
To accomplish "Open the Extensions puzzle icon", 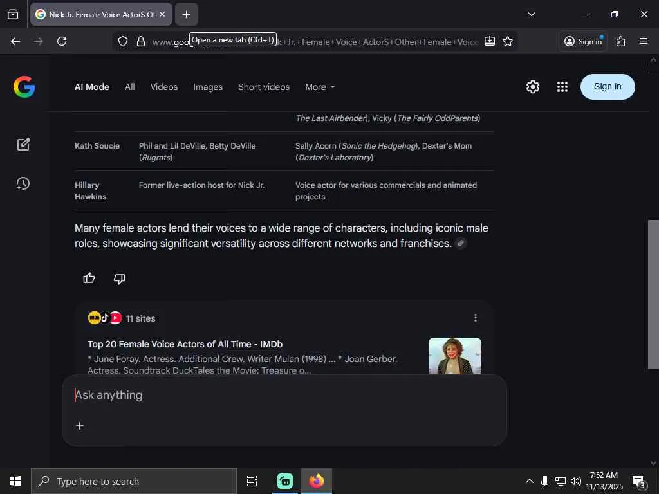I will pyautogui.click(x=621, y=41).
